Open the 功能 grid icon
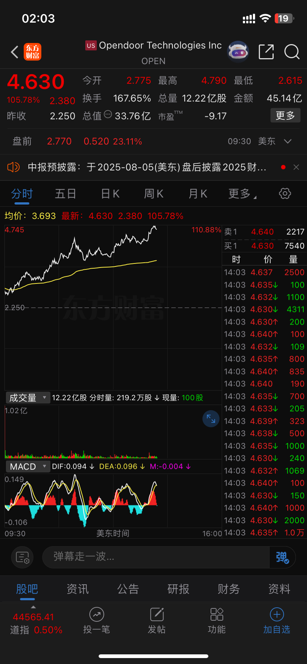 pos(217,614)
